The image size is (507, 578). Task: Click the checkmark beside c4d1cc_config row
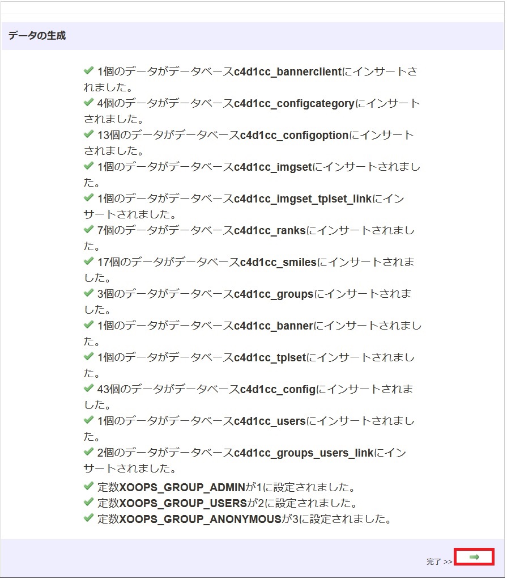pyautogui.click(x=88, y=388)
